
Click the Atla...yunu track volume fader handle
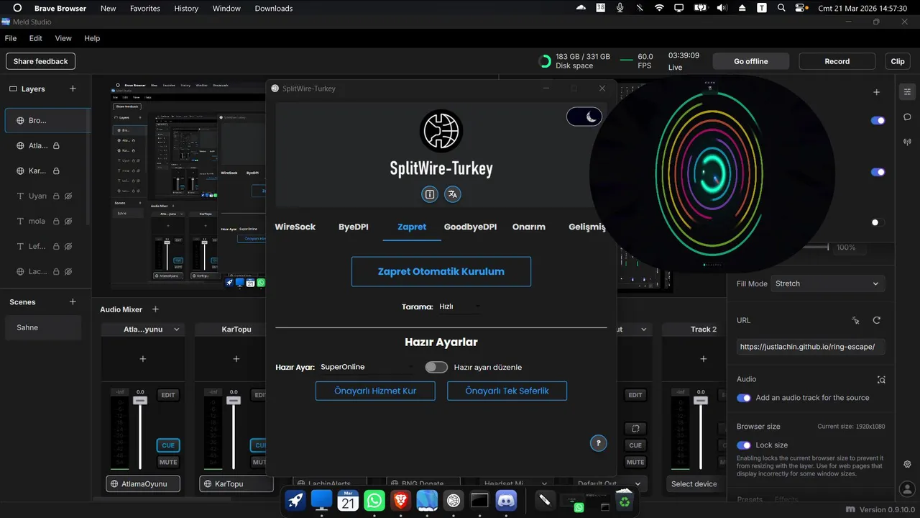pos(140,399)
